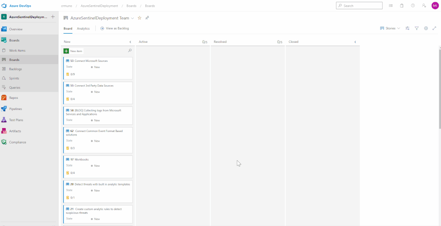This screenshot has height=226, width=441.
Task: Open board settings gear icon
Action: pos(426,28)
